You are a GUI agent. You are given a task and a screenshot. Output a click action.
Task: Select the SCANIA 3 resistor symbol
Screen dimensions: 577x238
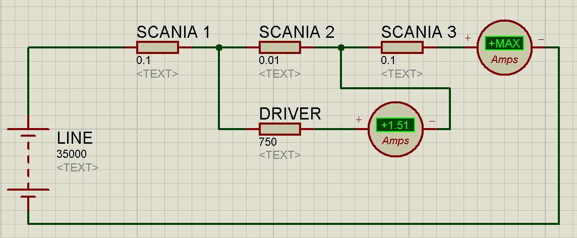402,47
